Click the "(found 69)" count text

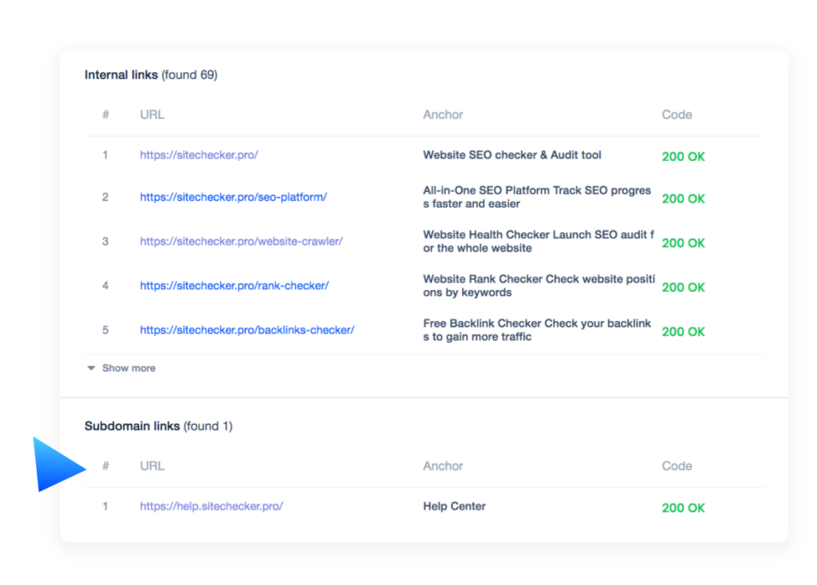point(189,75)
